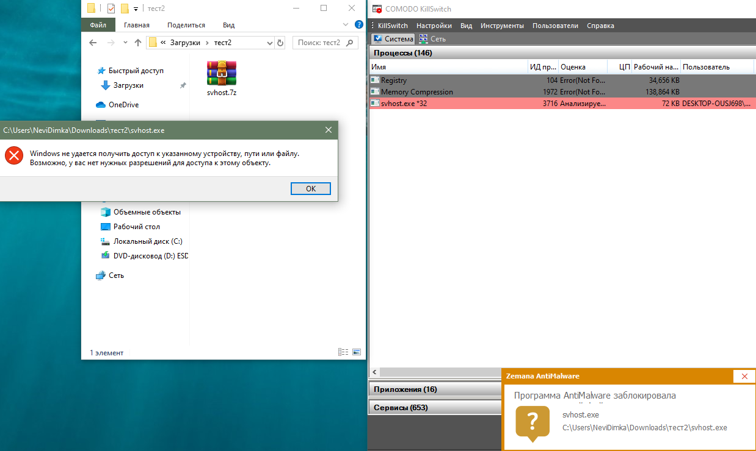Open the Вид ribbon tab in Explorer
Screen dimensions: 756x451
pyautogui.click(x=228, y=25)
